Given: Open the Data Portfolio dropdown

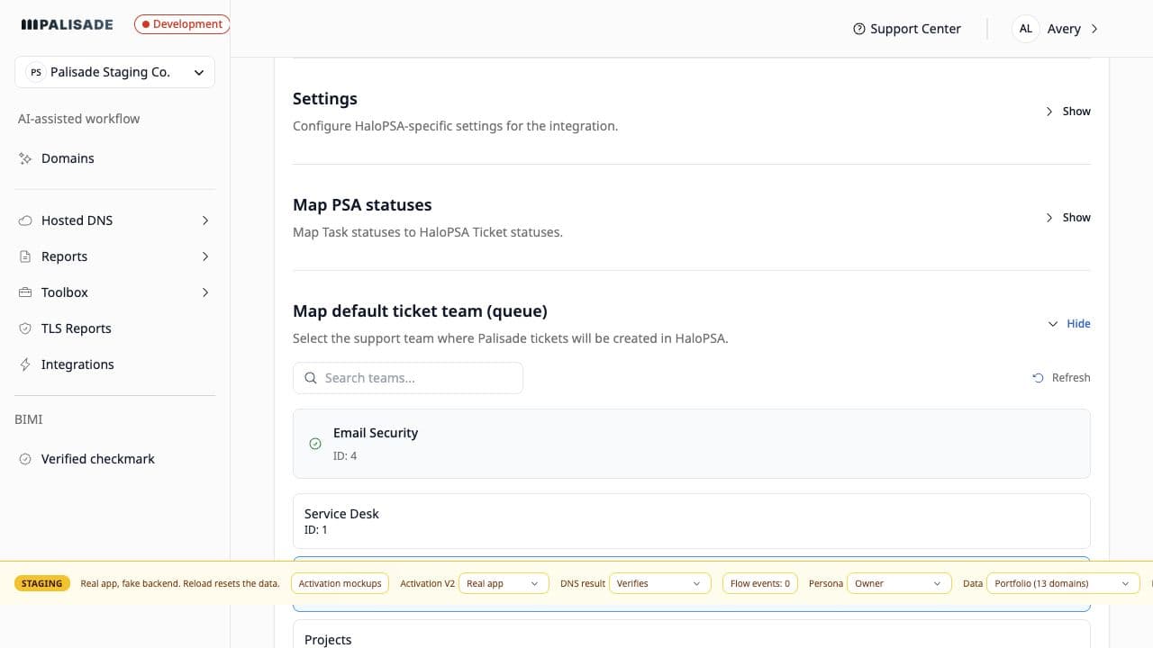Looking at the screenshot, I should tap(1063, 583).
